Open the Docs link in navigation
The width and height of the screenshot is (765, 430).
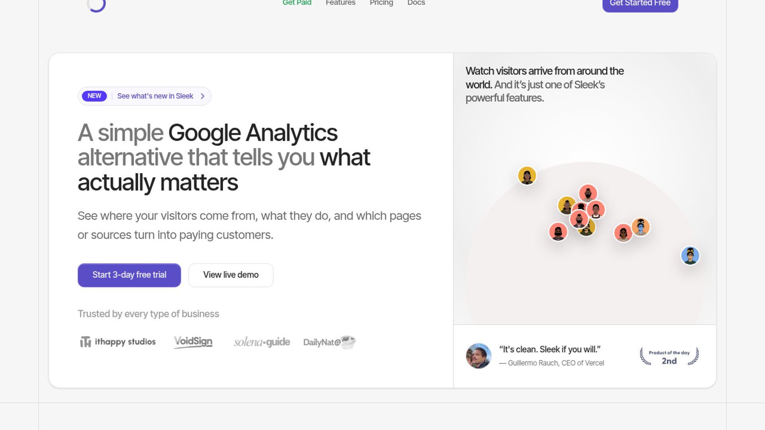pos(416,3)
